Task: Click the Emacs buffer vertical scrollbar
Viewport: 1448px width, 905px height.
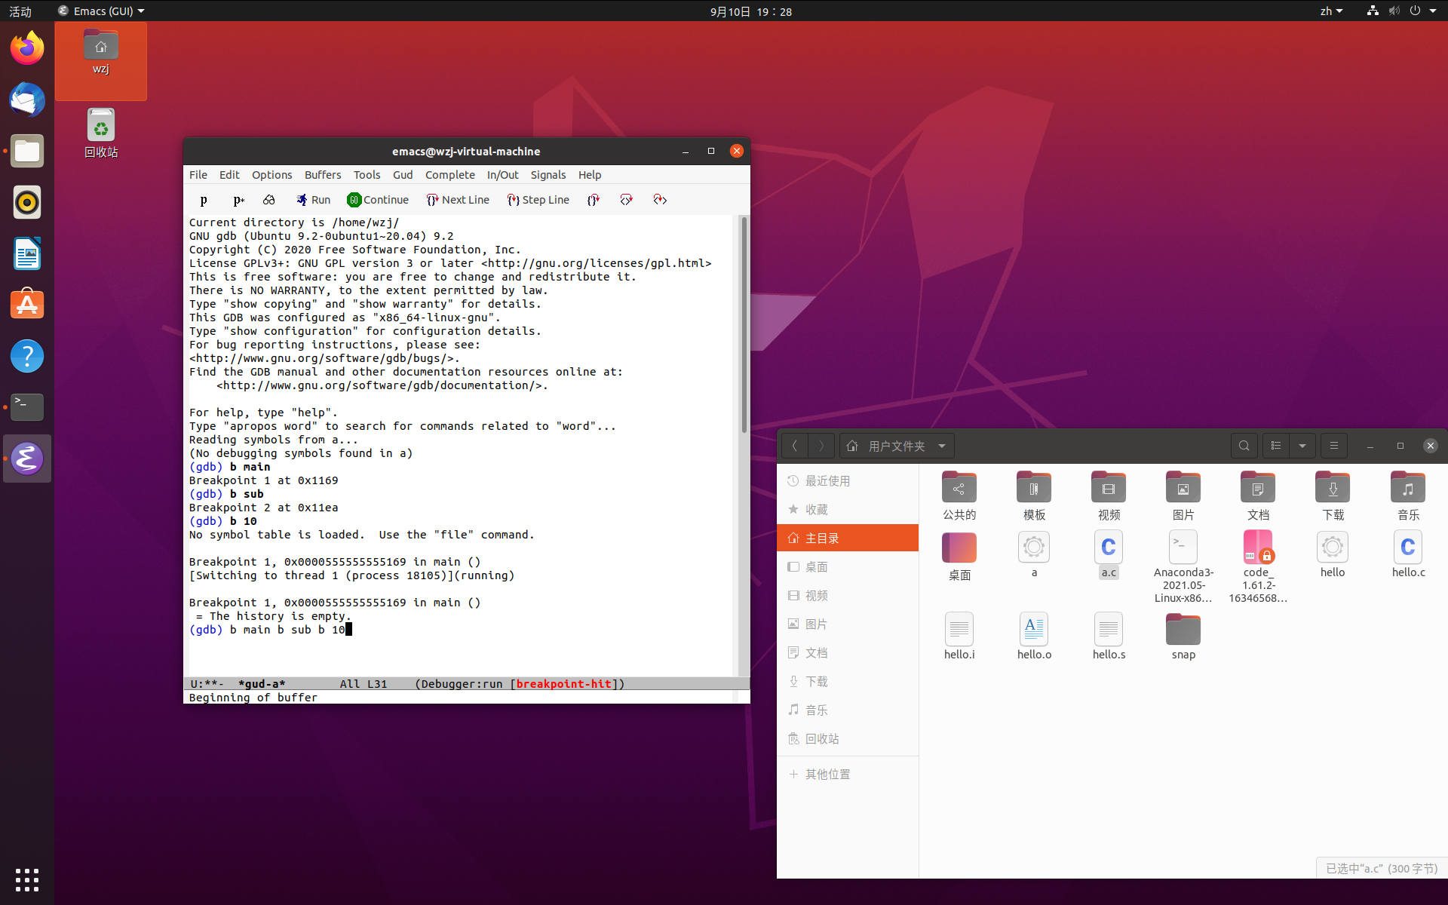Action: [744, 324]
